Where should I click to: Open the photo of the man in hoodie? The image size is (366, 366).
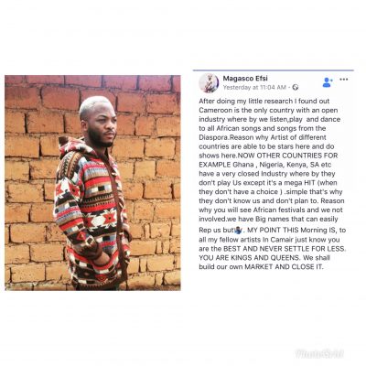coord(92,183)
